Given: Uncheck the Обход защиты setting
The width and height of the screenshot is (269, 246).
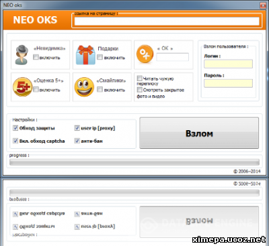Looking at the screenshot, I should (x=15, y=128).
